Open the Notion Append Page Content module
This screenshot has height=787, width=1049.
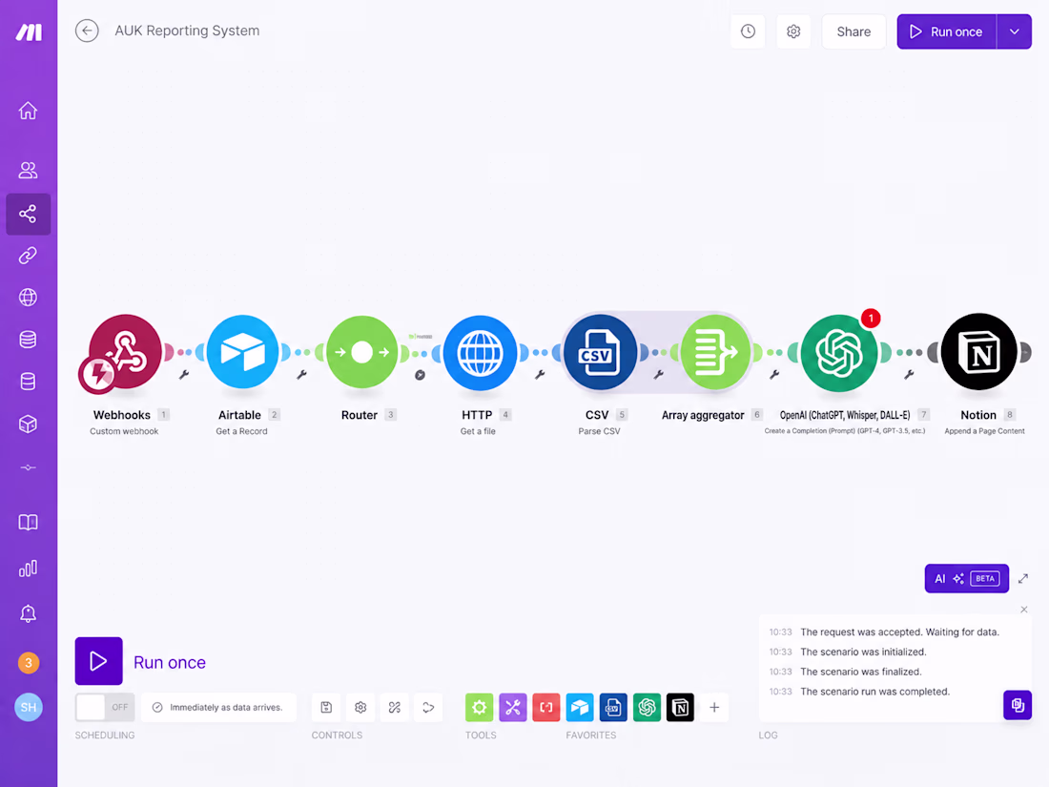[x=978, y=352]
